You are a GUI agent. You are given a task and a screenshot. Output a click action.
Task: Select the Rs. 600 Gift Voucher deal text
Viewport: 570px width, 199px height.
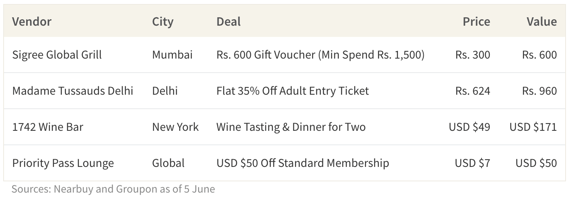point(320,55)
